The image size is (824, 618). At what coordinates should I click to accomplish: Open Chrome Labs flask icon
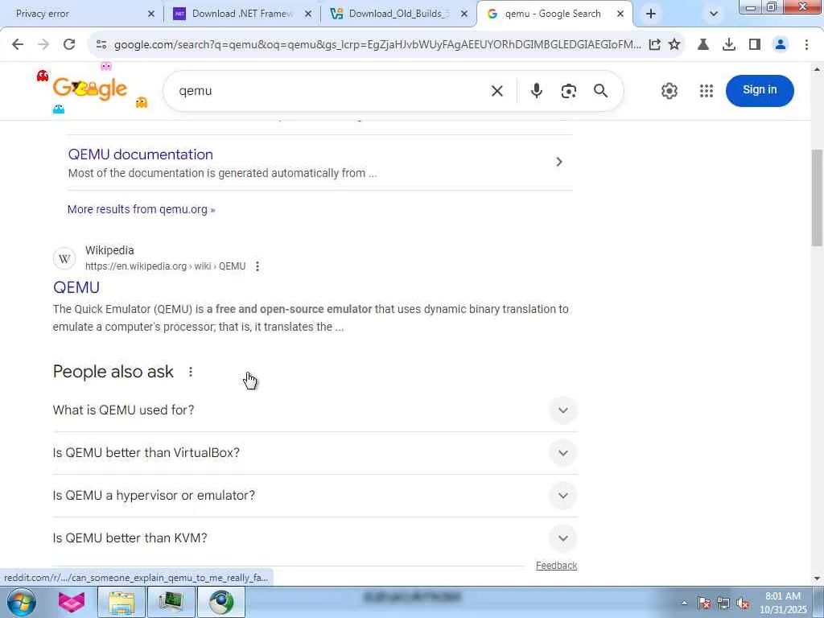pos(703,45)
